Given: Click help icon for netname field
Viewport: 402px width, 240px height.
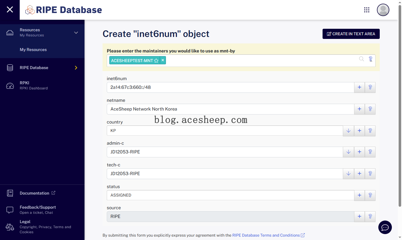Looking at the screenshot, I should [370, 109].
